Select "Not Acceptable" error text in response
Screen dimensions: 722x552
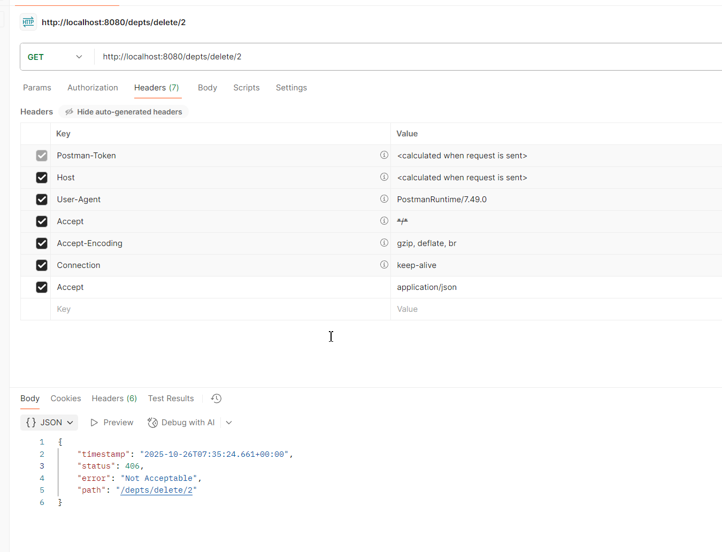coord(159,478)
